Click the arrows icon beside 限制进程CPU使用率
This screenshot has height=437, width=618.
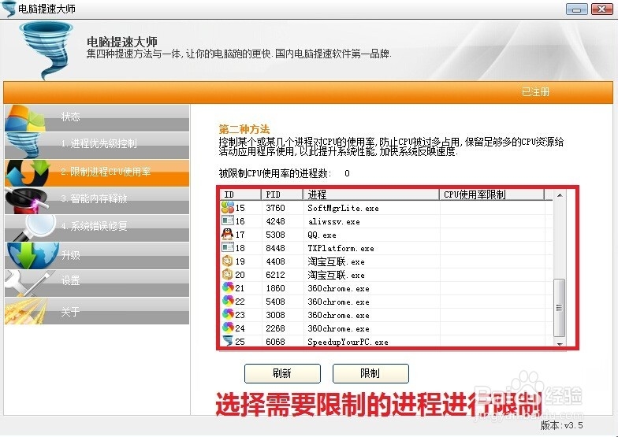pyautogui.click(x=28, y=173)
